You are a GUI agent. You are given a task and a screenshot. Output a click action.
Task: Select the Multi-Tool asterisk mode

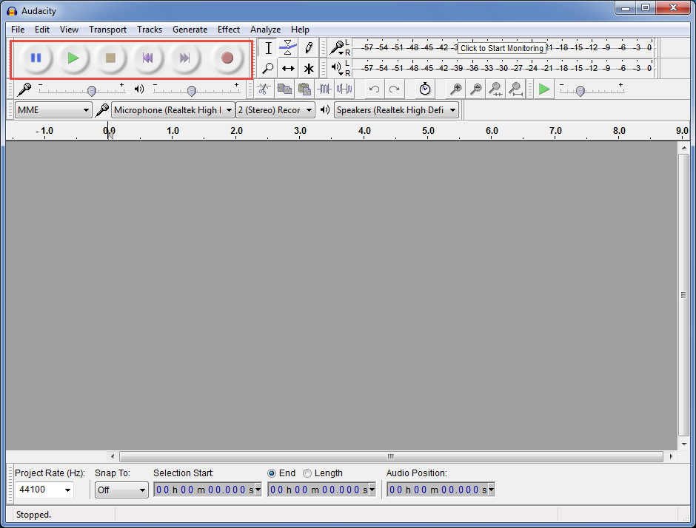coord(309,68)
